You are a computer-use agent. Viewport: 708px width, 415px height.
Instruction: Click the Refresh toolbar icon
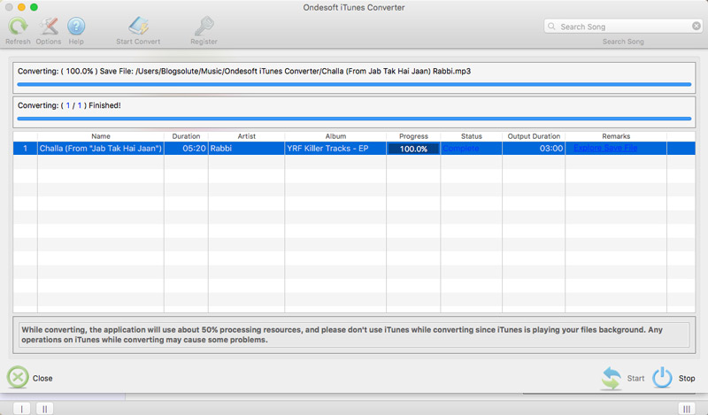[x=18, y=27]
